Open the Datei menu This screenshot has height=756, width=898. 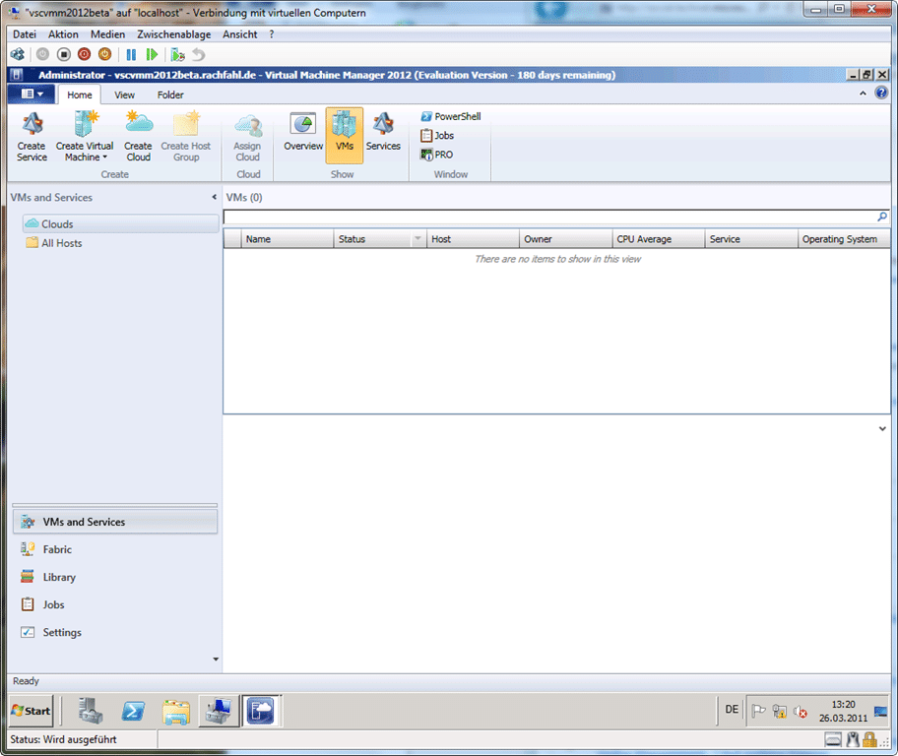pos(25,34)
